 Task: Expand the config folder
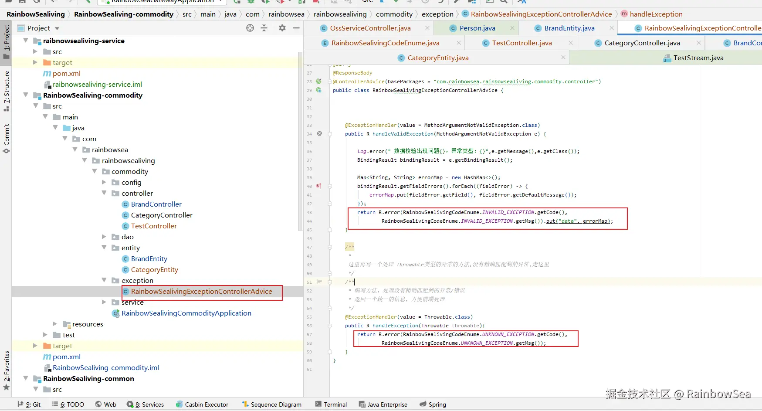pyautogui.click(x=104, y=182)
